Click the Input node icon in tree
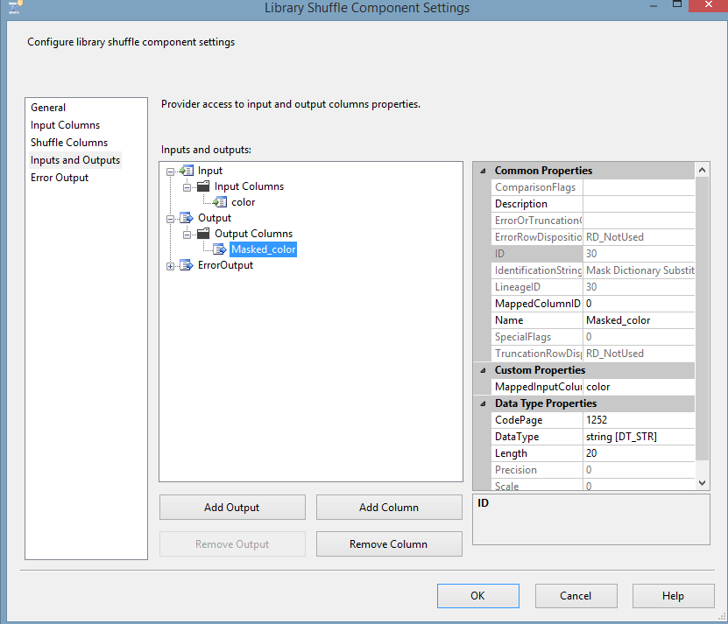Image resolution: width=728 pixels, height=624 pixels. click(187, 171)
